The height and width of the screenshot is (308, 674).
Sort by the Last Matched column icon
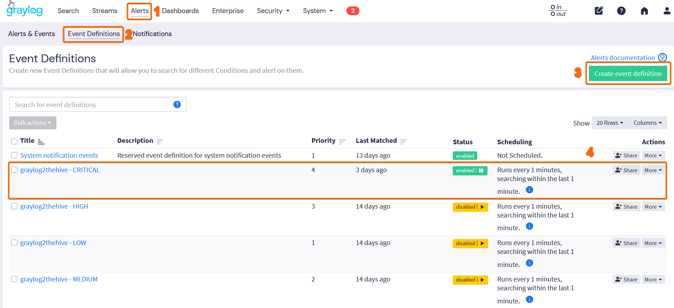(403, 141)
